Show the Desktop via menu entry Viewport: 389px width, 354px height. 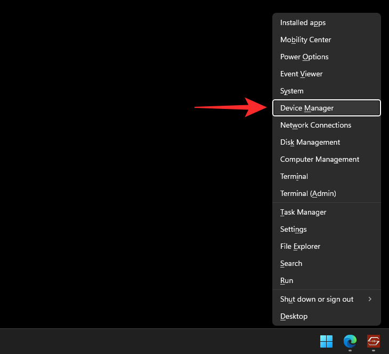[x=327, y=317]
